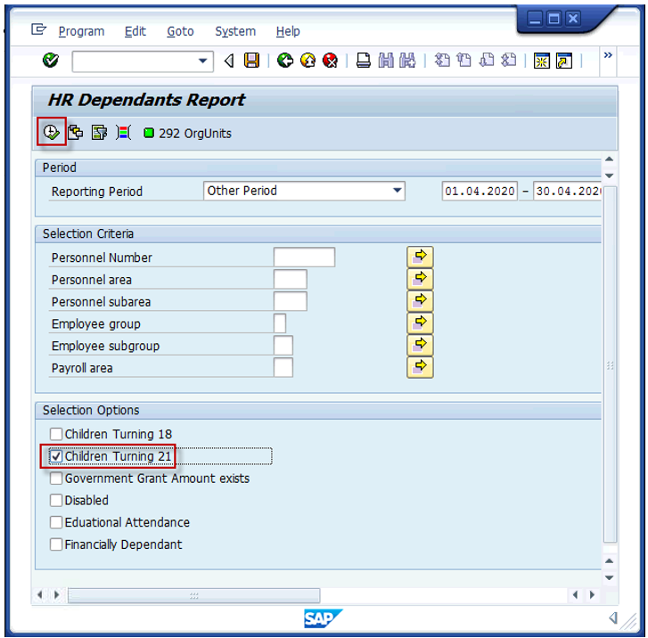Open the command field dropdown arrow
The image size is (648, 638).
202,61
